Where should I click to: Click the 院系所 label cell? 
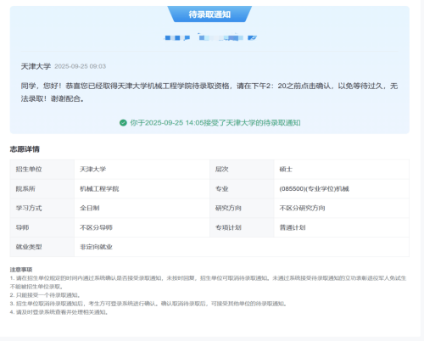click(x=42, y=188)
